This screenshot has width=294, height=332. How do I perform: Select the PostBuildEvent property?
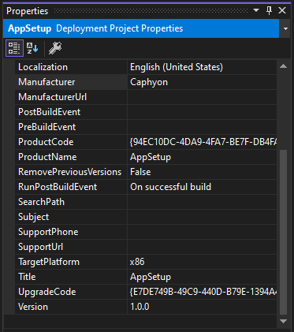[x=71, y=112]
